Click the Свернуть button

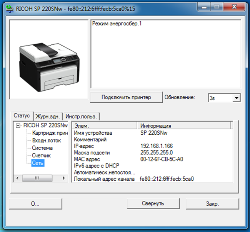pos(153,203)
